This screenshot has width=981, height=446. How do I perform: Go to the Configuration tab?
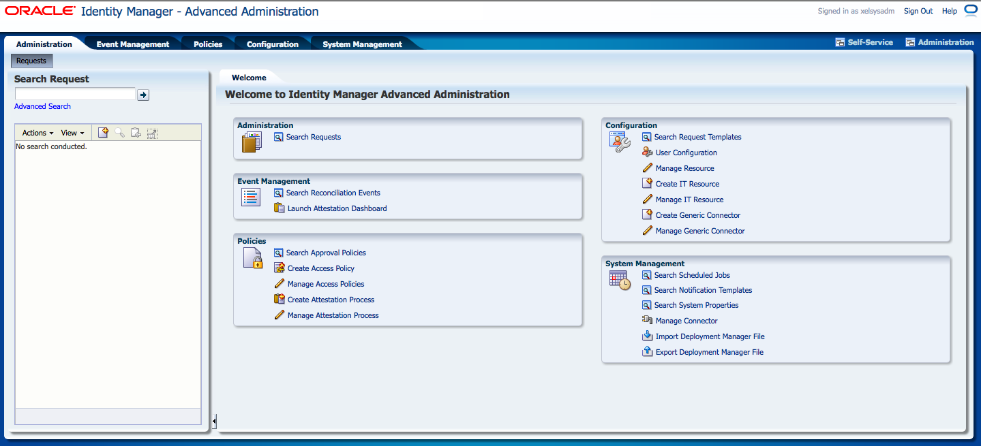(x=273, y=44)
